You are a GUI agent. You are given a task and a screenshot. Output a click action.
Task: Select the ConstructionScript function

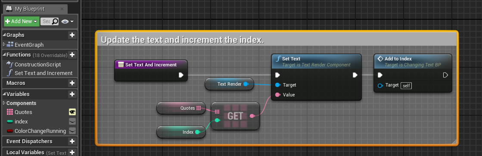38,65
